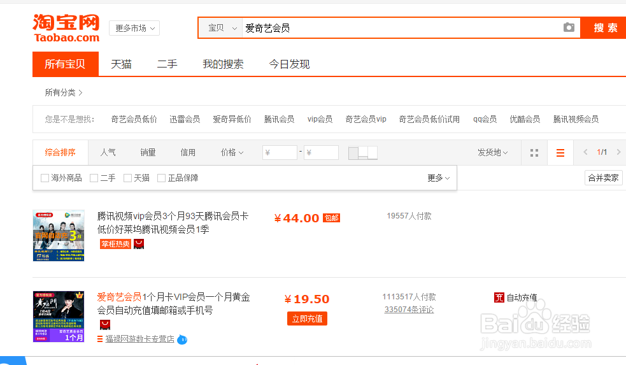Click Tmall badge under iQiyi membership item
This screenshot has width=626, height=365.
[104, 325]
